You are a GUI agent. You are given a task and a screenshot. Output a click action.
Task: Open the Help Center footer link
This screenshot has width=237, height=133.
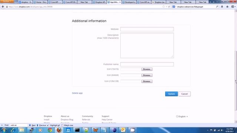point(107,120)
